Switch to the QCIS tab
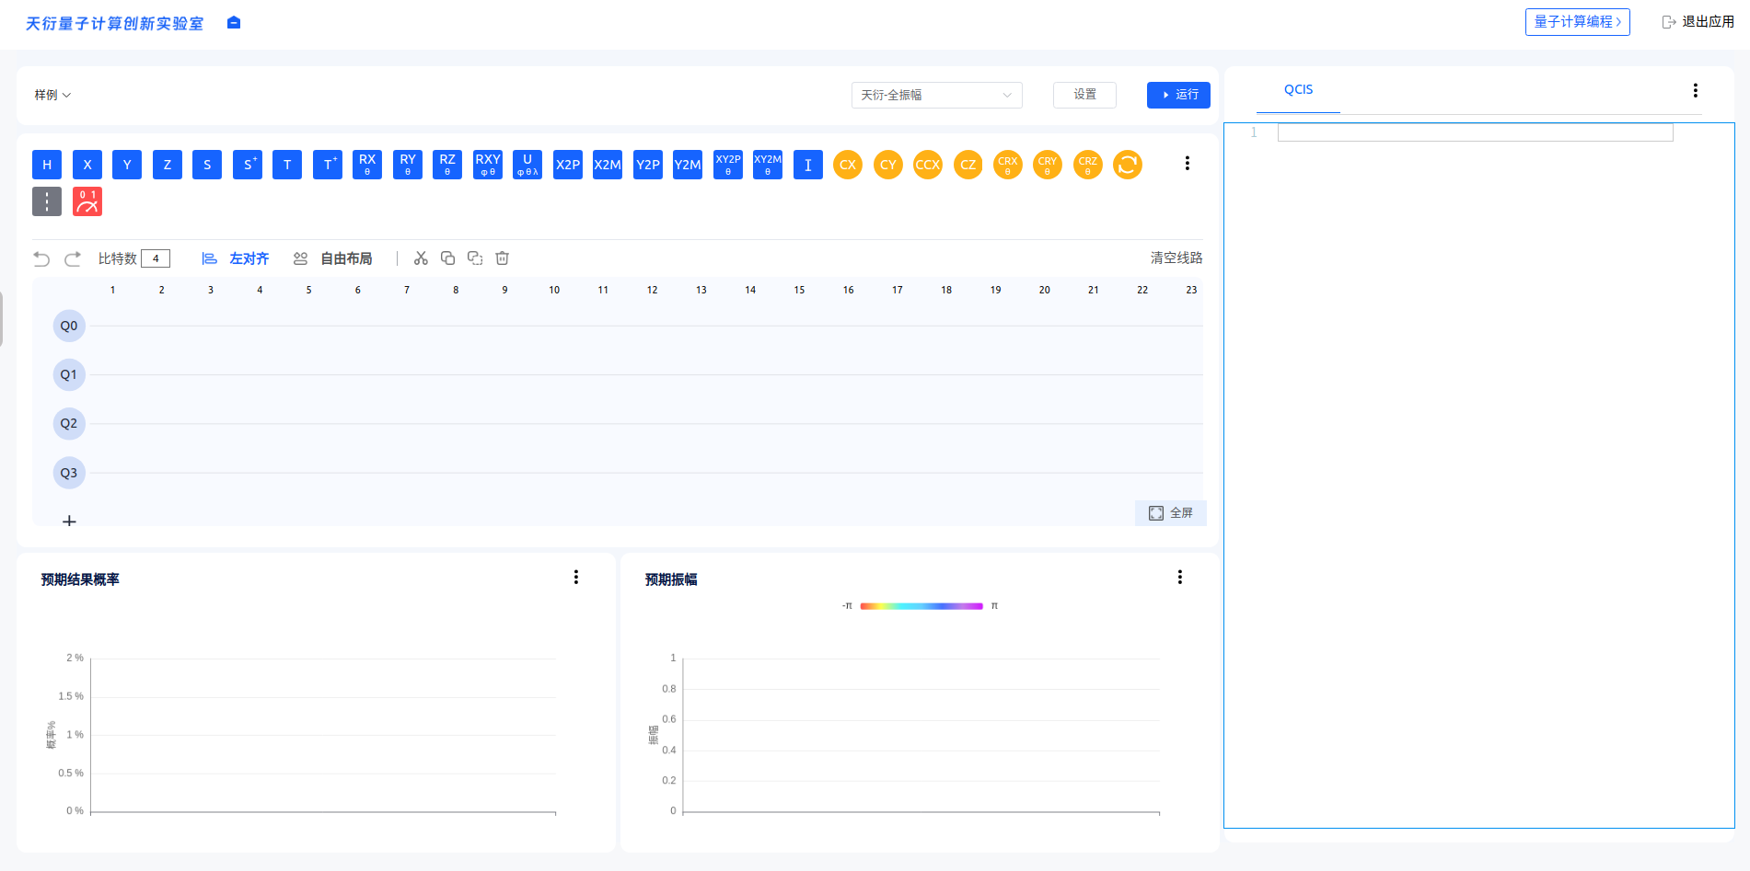1750x871 pixels. click(1298, 90)
